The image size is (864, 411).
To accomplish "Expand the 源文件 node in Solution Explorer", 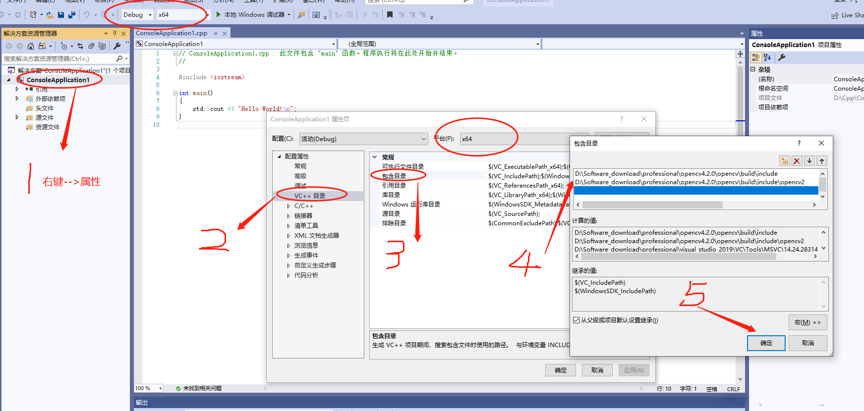I will pyautogui.click(x=17, y=117).
